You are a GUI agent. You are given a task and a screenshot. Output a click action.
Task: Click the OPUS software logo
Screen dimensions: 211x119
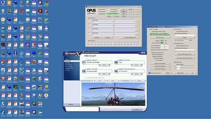(91, 12)
